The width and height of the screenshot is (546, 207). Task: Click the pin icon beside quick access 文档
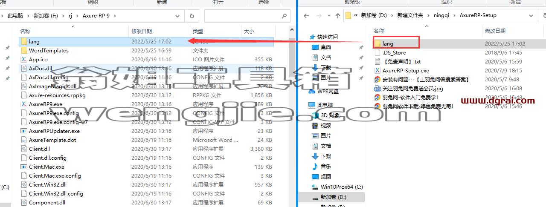(361, 57)
